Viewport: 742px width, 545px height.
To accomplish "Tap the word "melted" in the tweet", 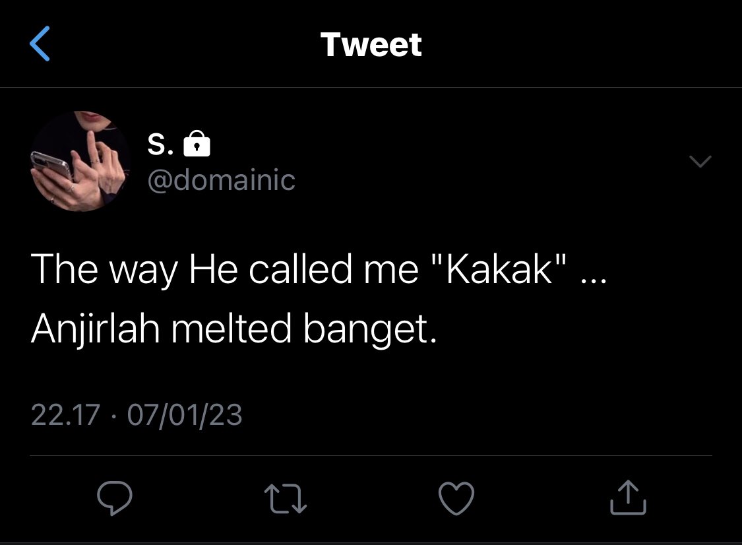I will [231, 329].
